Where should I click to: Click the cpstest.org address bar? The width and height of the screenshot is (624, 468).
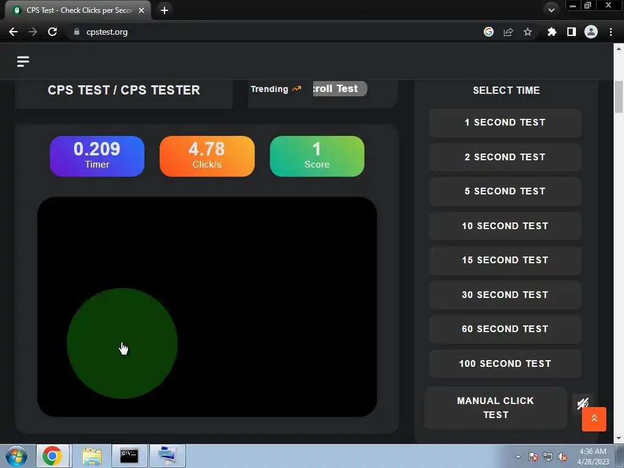point(275,32)
